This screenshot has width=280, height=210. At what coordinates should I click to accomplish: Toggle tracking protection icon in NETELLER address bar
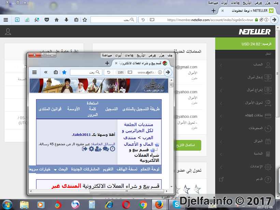[x=261, y=20]
